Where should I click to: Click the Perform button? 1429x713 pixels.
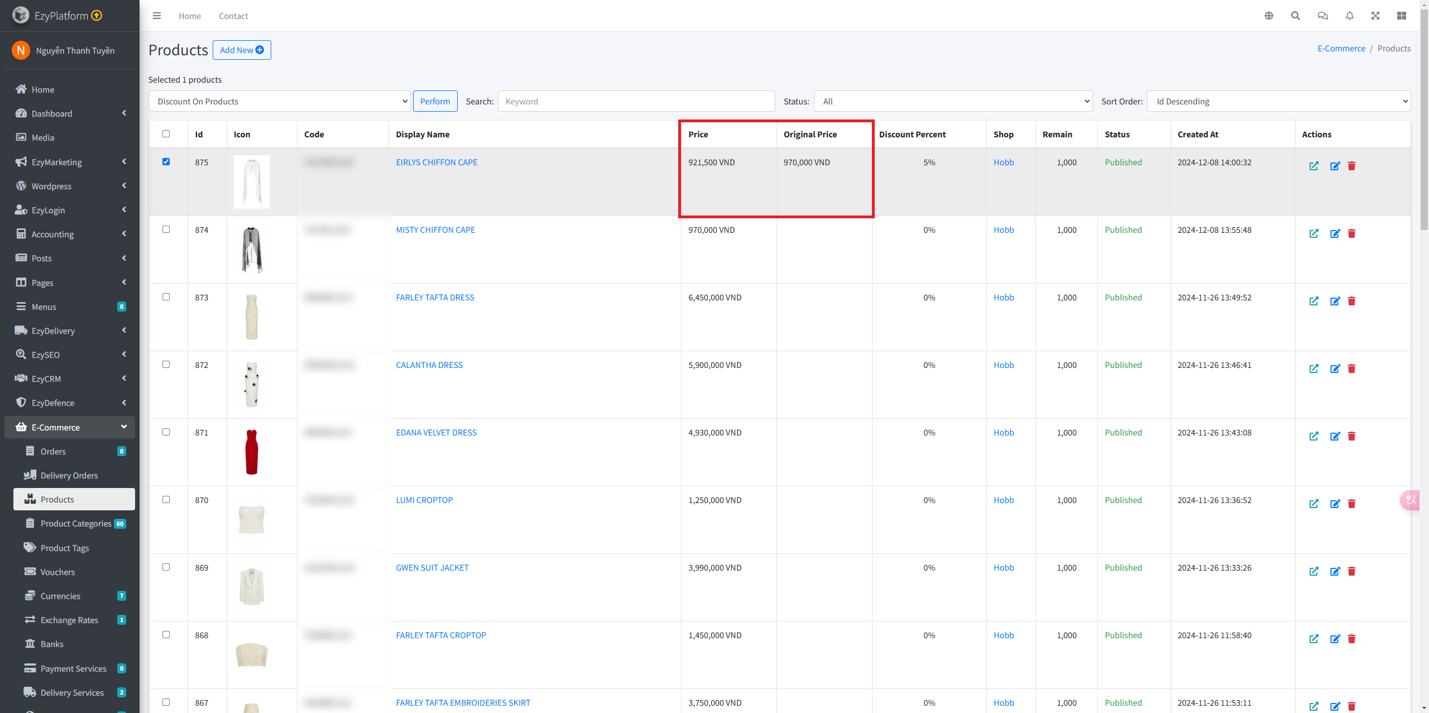point(435,101)
